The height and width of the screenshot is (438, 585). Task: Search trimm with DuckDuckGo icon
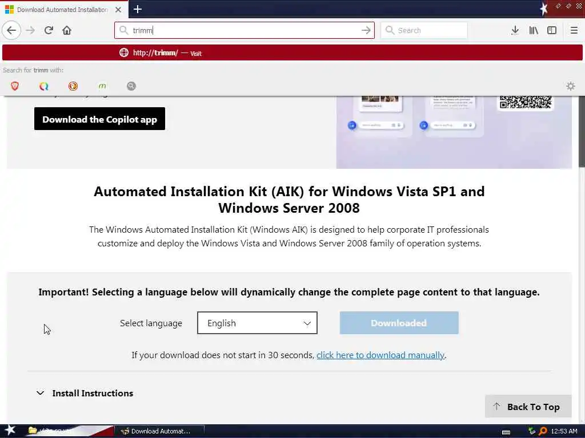pos(73,86)
